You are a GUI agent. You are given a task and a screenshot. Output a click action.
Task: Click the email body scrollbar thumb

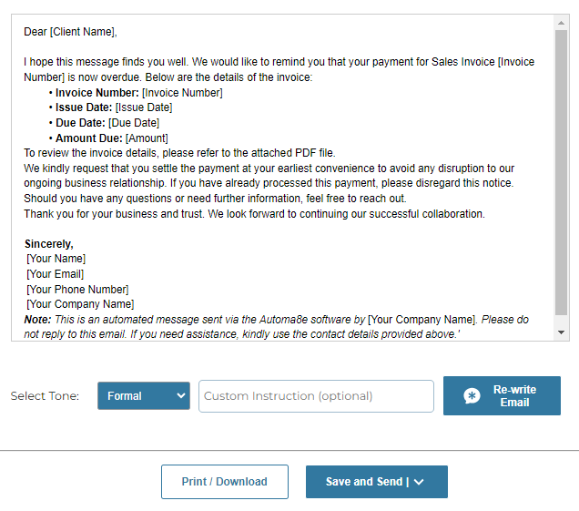tap(562, 172)
